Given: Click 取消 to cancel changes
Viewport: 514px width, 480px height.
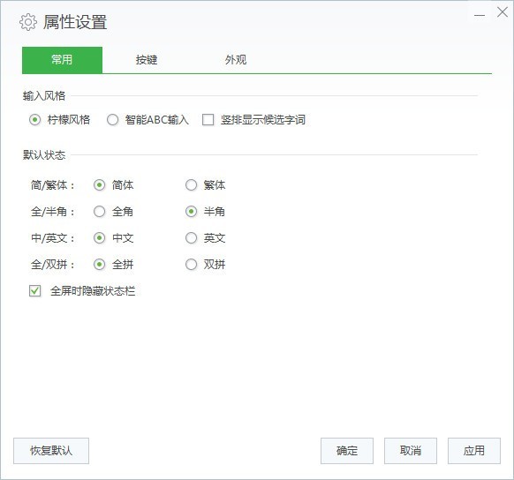Looking at the screenshot, I should point(411,451).
